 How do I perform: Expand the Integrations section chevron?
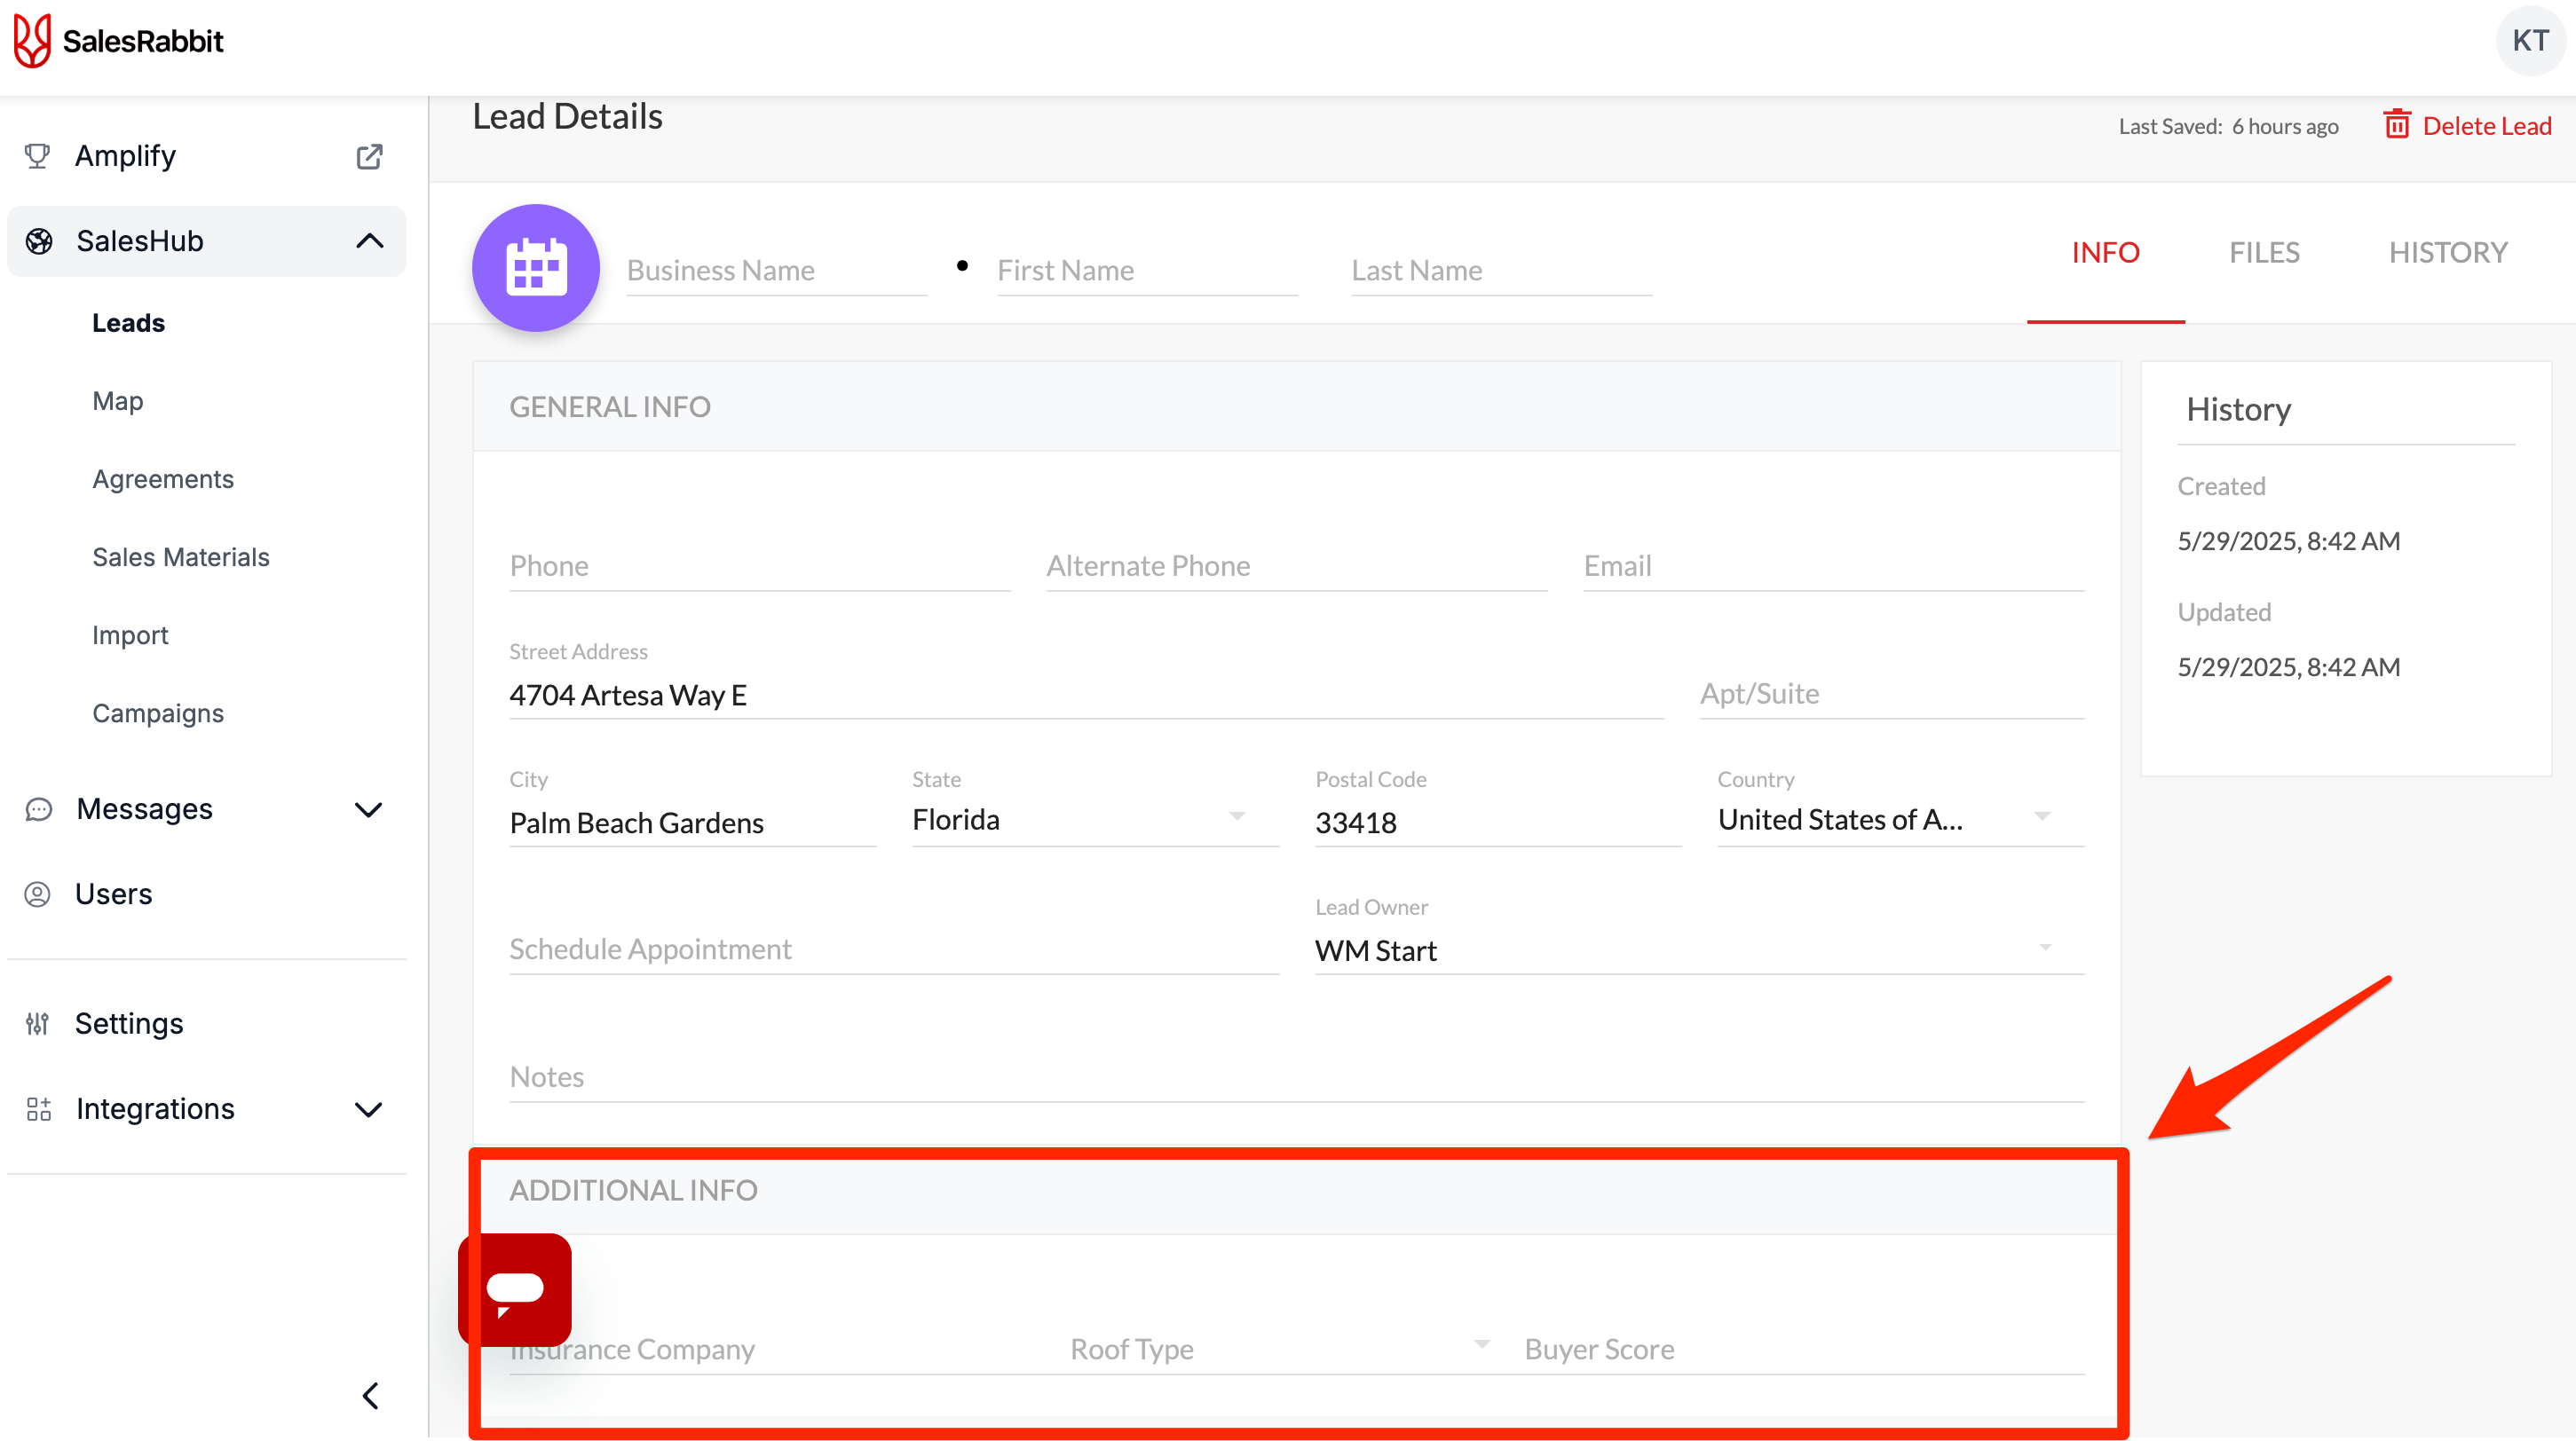click(x=369, y=1109)
